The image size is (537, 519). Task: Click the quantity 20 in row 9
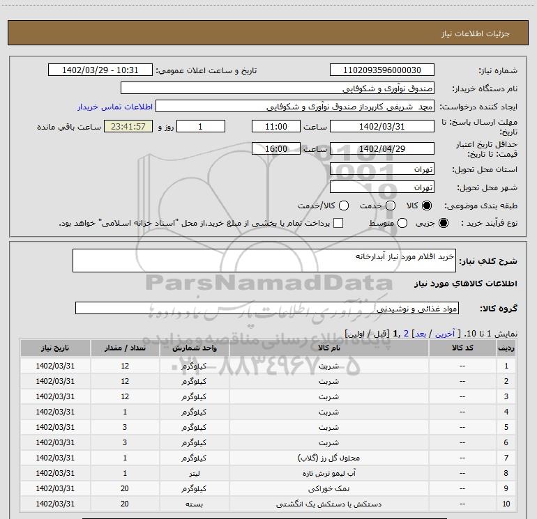click(x=125, y=488)
